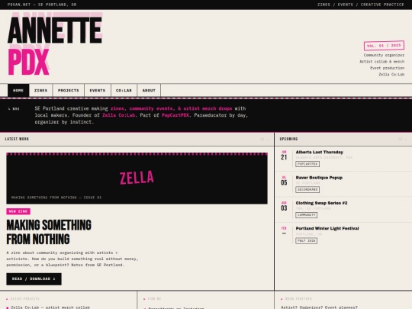Open the ZELLA zine cover banner
Image resolution: width=412 pixels, height=309 pixels.
(137, 178)
